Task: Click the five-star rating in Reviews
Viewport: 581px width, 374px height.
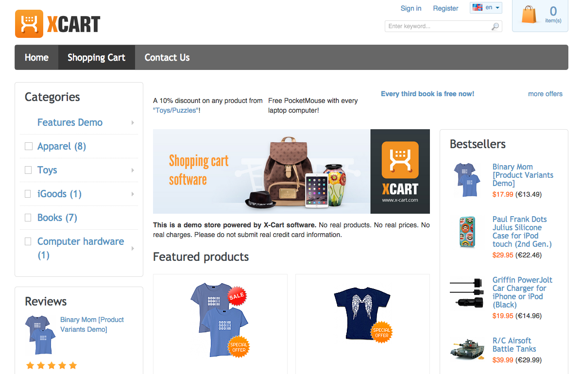Action: [51, 365]
